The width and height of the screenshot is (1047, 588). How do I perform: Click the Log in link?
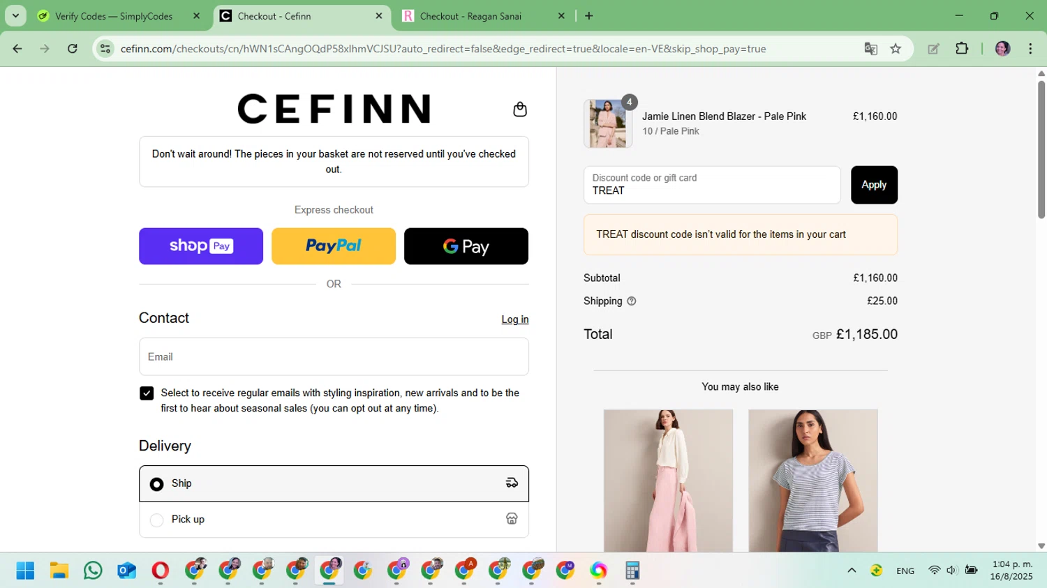[x=515, y=319]
